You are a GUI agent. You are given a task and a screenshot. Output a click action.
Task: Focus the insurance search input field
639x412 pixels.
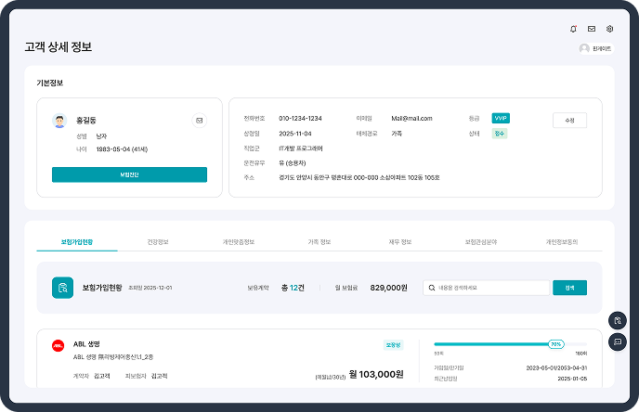click(x=487, y=288)
